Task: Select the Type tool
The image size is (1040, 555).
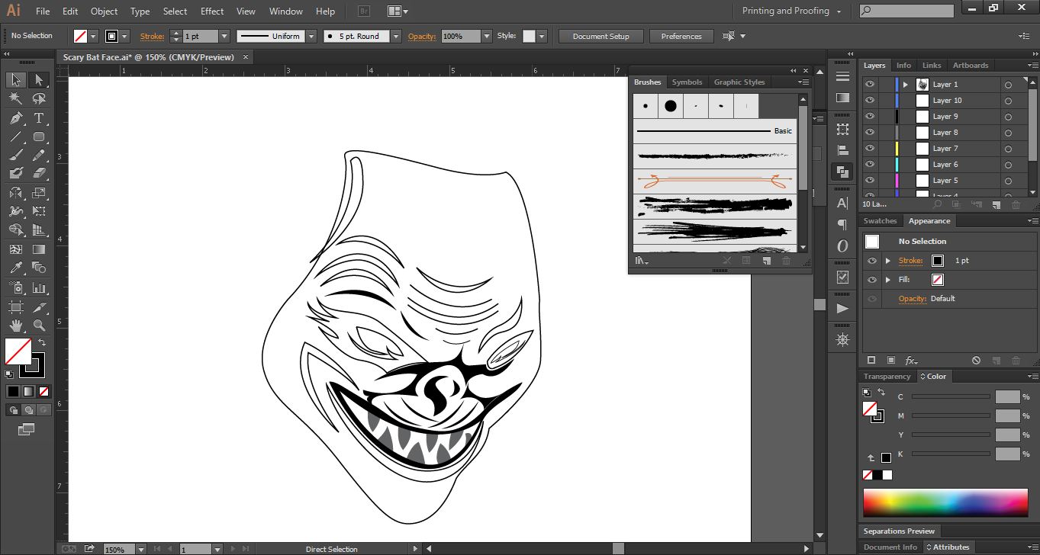Action: (x=39, y=118)
